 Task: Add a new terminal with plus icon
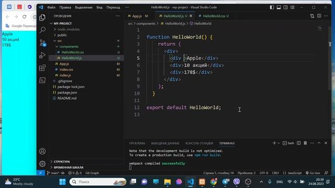coord(274,143)
